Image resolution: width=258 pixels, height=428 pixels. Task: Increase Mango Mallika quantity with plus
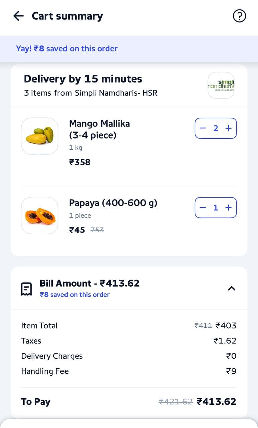click(x=229, y=128)
